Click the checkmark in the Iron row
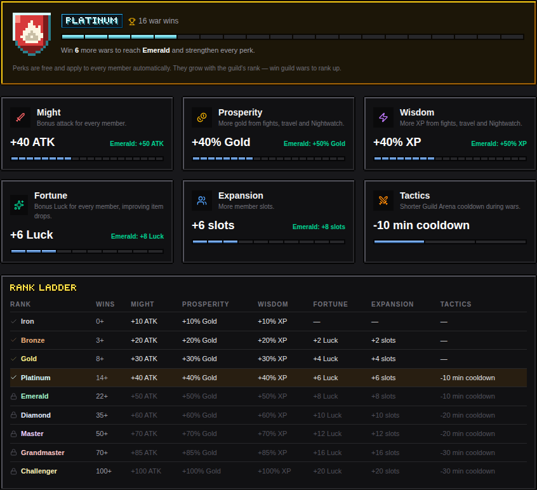537x490 pixels. click(14, 322)
